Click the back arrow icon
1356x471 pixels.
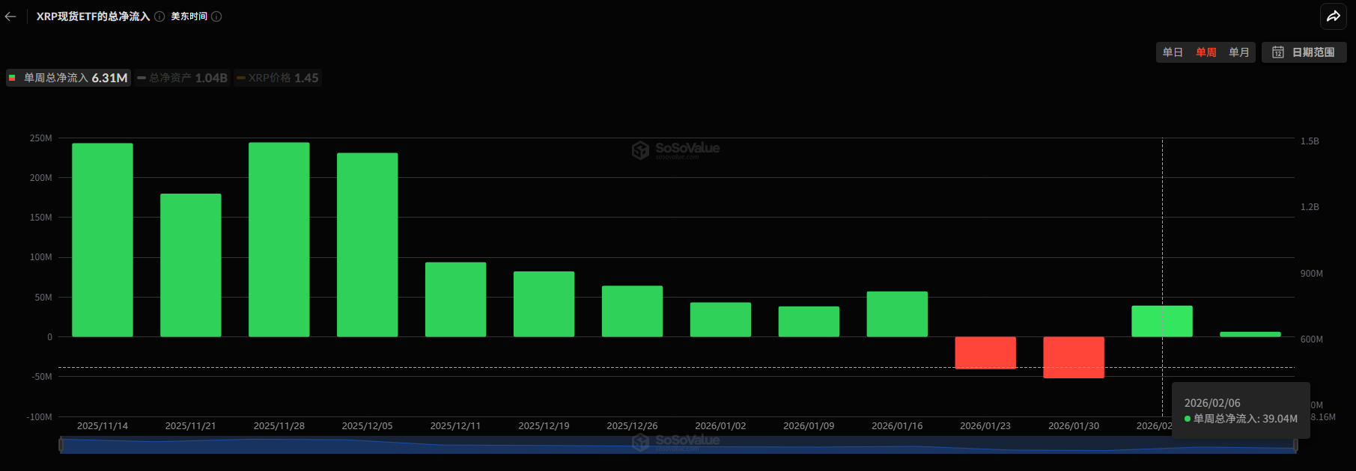click(x=10, y=16)
